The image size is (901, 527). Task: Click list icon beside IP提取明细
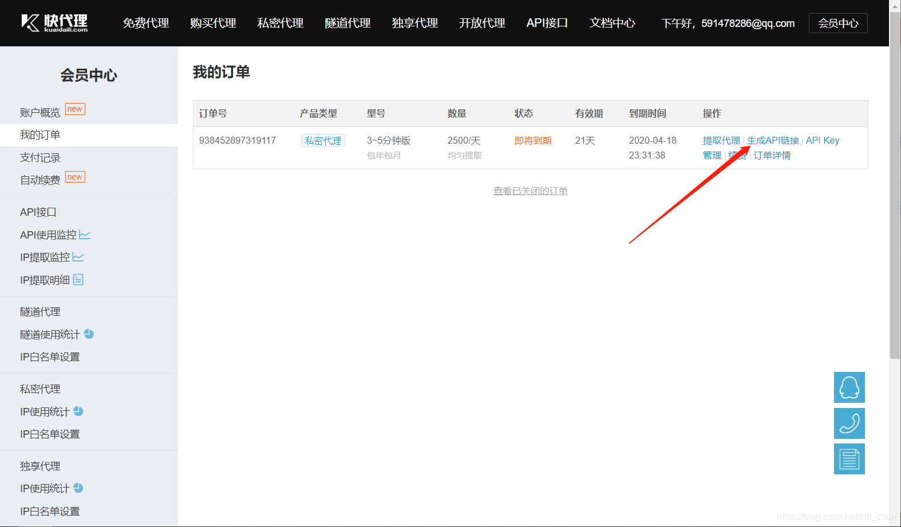pos(78,279)
